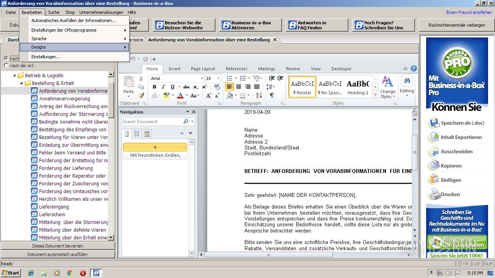Open Internet Explorer from the taskbar

[31, 273]
